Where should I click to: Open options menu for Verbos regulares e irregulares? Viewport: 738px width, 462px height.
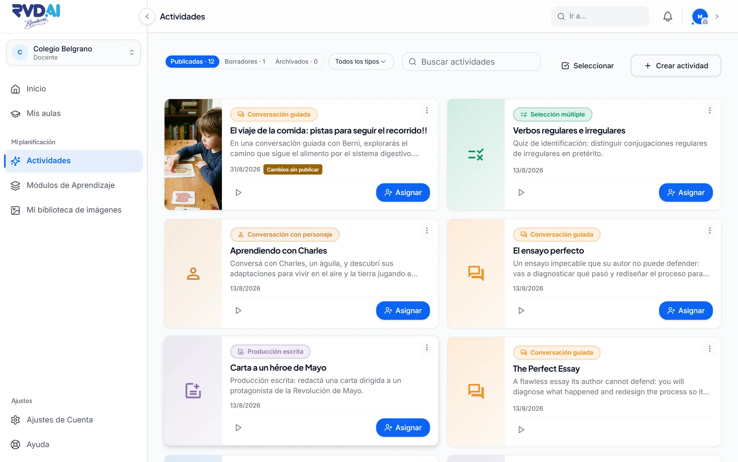(x=710, y=110)
